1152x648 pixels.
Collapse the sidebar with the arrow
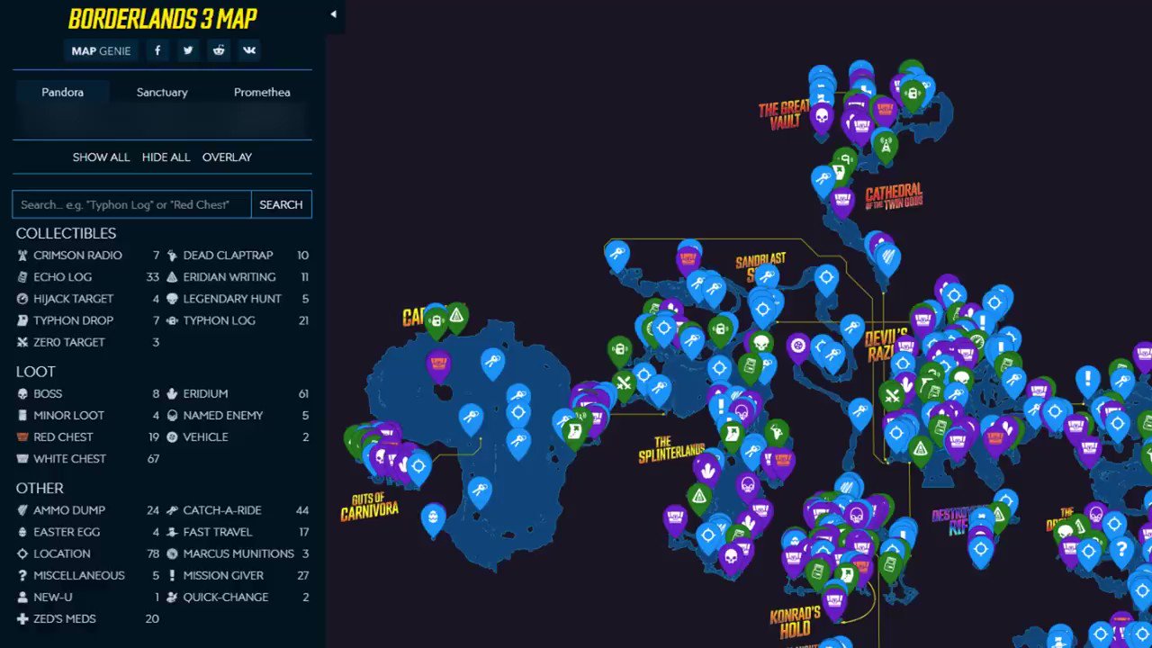pyautogui.click(x=333, y=14)
